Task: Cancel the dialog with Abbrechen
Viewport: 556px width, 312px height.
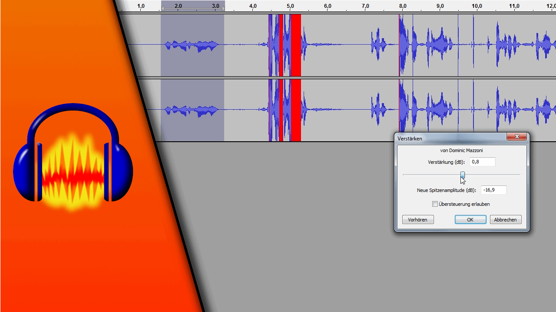Action: click(505, 219)
